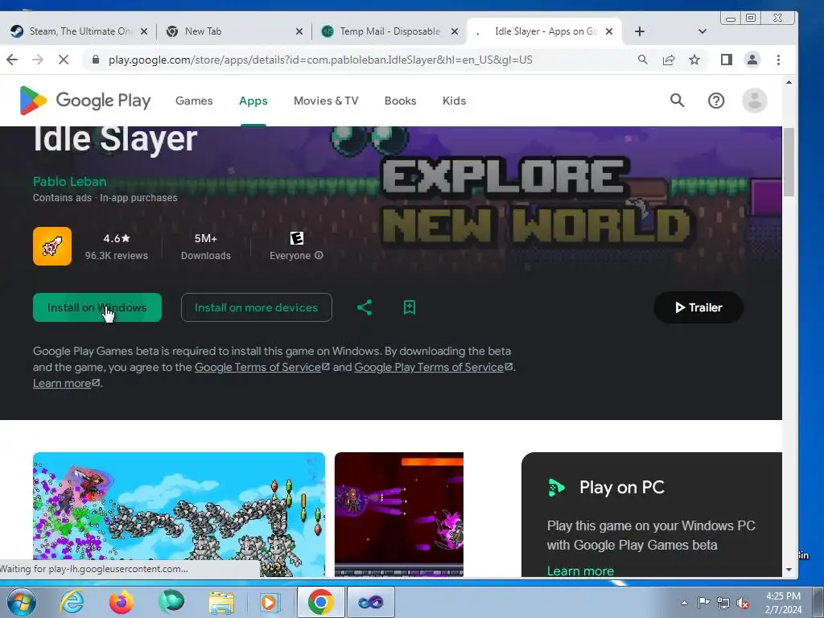The width and height of the screenshot is (824, 618).
Task: Click Install on Windows button
Action: point(97,307)
